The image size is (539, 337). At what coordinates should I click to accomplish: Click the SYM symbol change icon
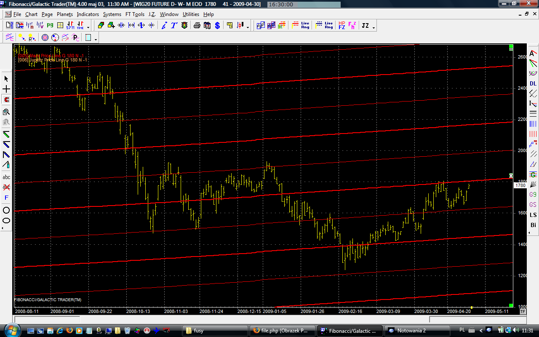70,26
